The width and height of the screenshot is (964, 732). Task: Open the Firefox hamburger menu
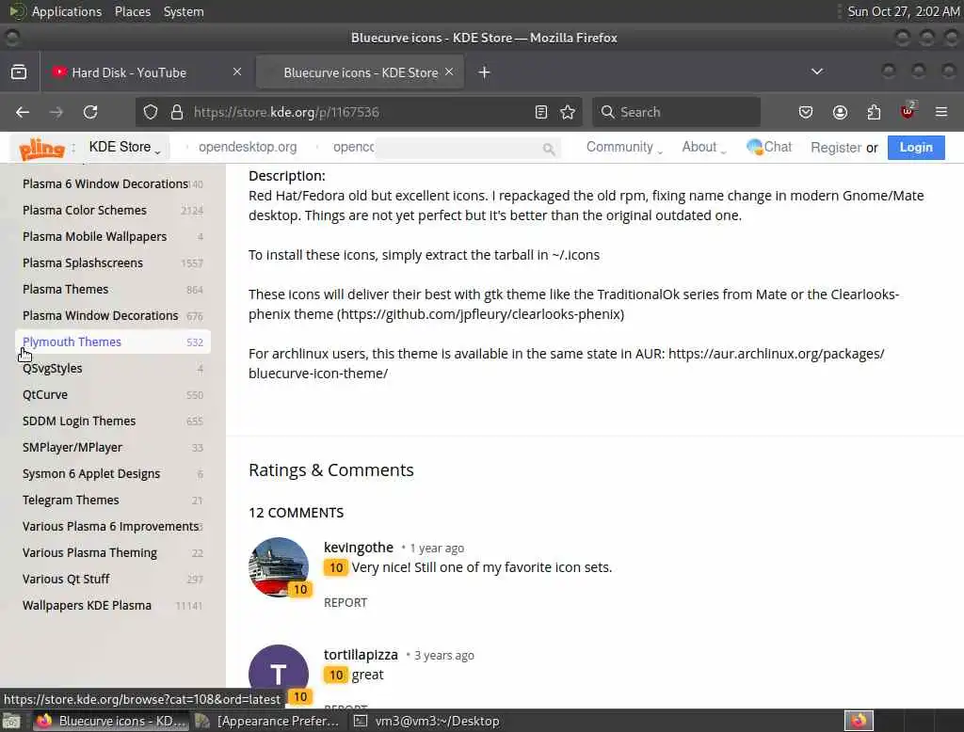pos(941,112)
